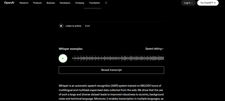Click the Listen to article label
This screenshot has height=101, width=225.
pyautogui.click(x=73, y=26)
